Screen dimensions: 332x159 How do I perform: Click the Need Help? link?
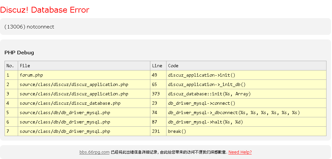point(240,152)
